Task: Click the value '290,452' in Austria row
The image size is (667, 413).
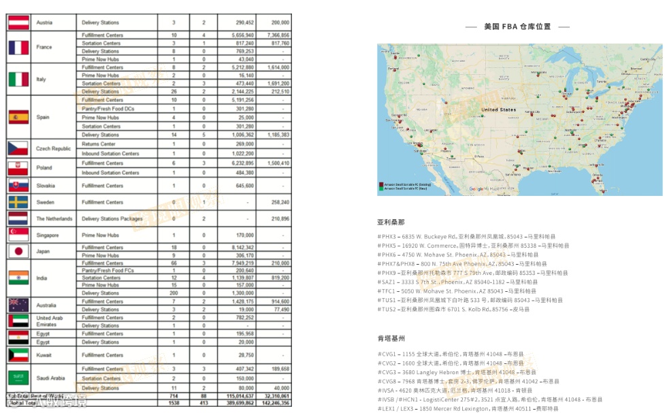Action: click(244, 22)
